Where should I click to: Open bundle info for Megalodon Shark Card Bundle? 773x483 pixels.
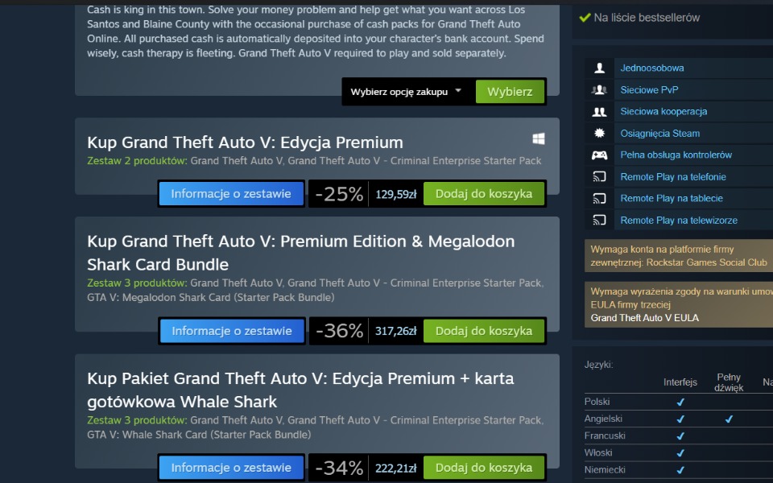232,331
